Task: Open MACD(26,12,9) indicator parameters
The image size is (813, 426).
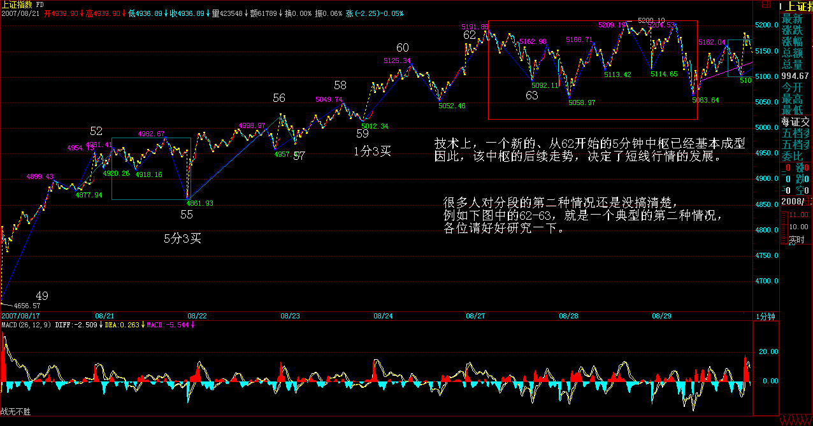Action: click(x=25, y=325)
